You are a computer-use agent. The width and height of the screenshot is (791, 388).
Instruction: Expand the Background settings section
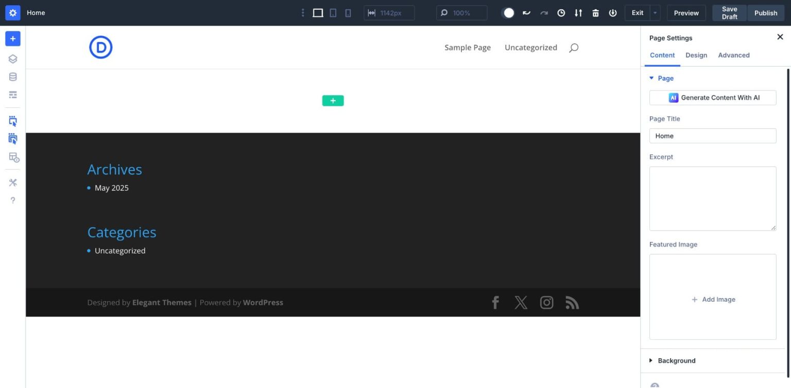[676, 360]
